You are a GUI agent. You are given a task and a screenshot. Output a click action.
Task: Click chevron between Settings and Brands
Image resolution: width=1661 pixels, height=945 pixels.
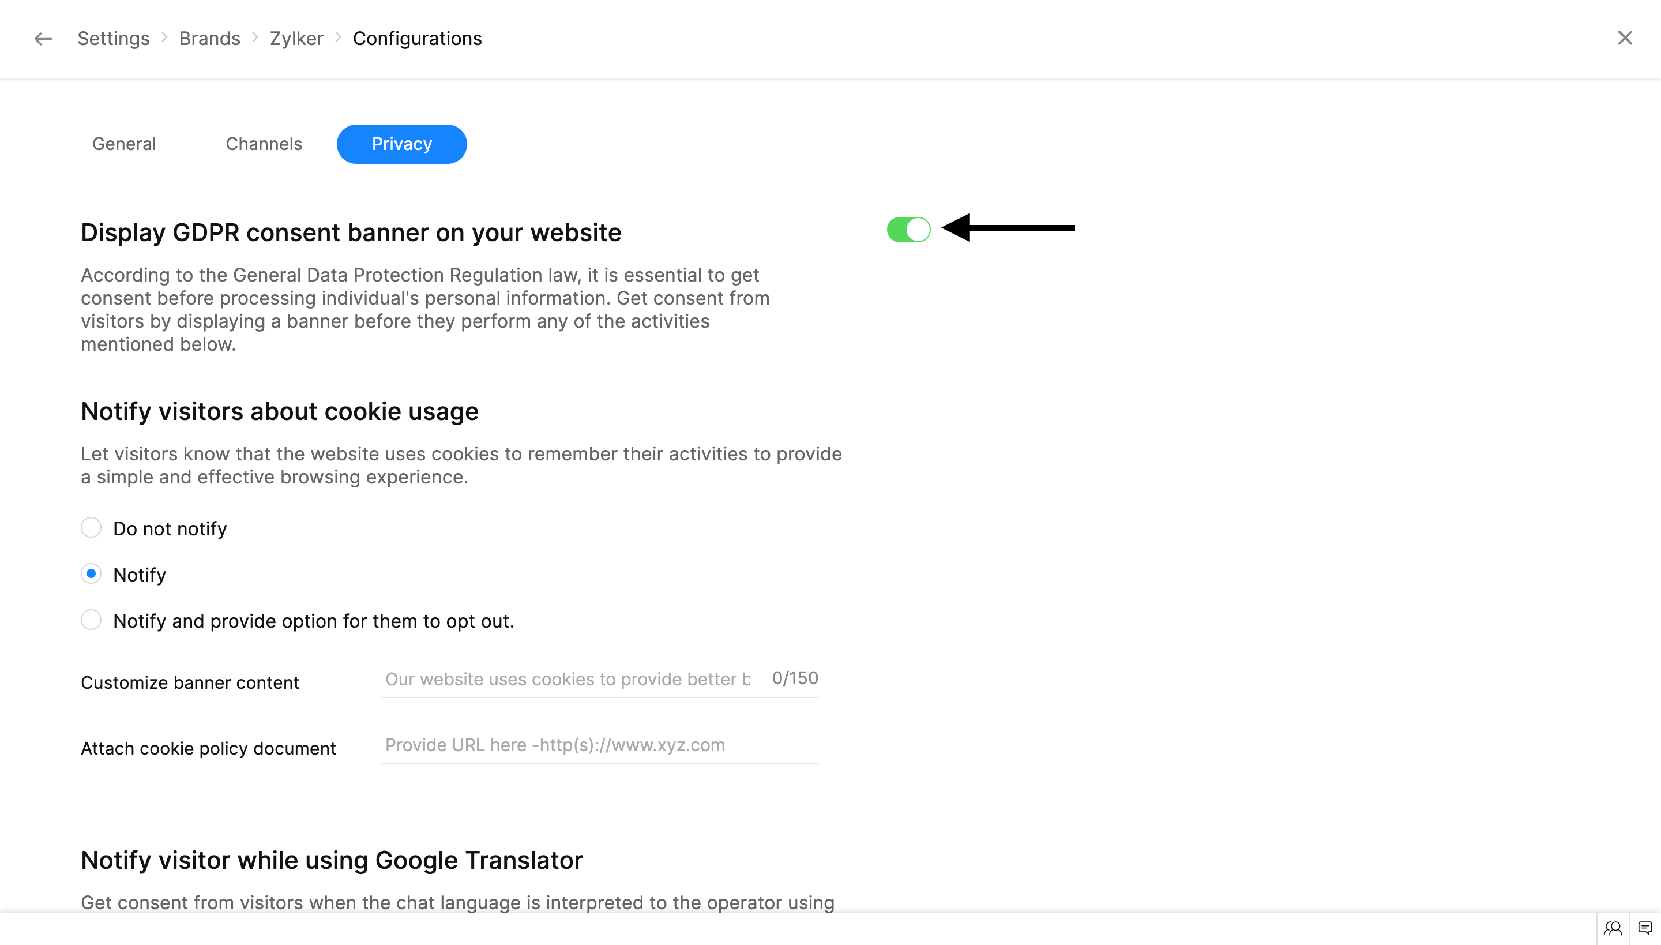click(x=164, y=37)
